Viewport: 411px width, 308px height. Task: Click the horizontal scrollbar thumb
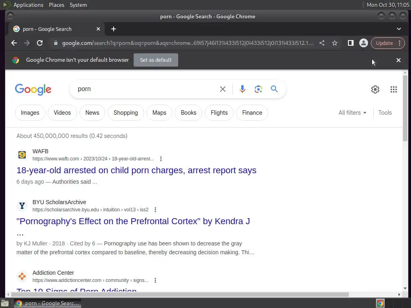tap(179, 295)
